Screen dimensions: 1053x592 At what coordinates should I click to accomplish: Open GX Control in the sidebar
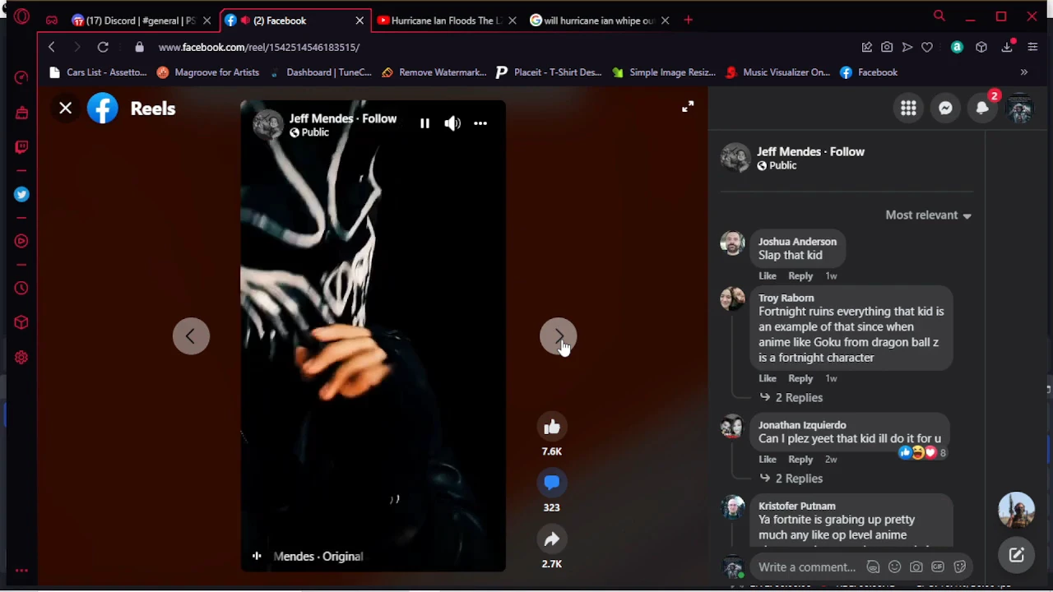point(21,77)
